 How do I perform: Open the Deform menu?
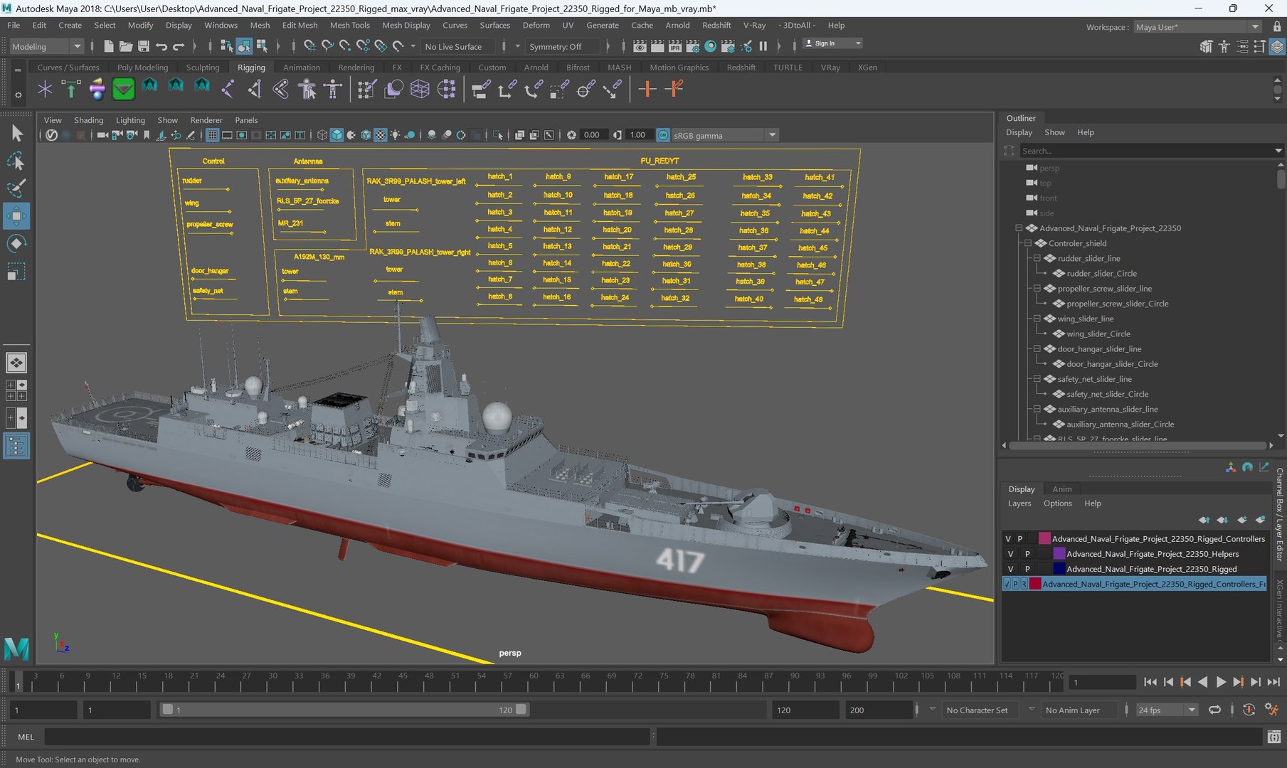click(x=536, y=25)
